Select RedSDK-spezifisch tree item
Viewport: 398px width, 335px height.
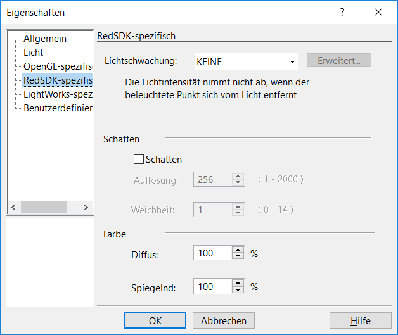pos(58,80)
